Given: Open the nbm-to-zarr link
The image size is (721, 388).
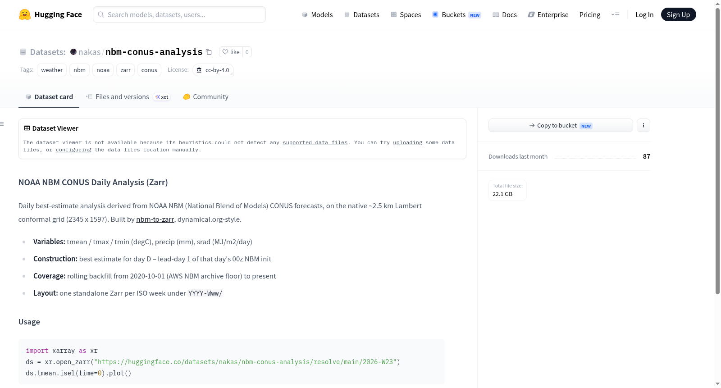Looking at the screenshot, I should tap(155, 219).
